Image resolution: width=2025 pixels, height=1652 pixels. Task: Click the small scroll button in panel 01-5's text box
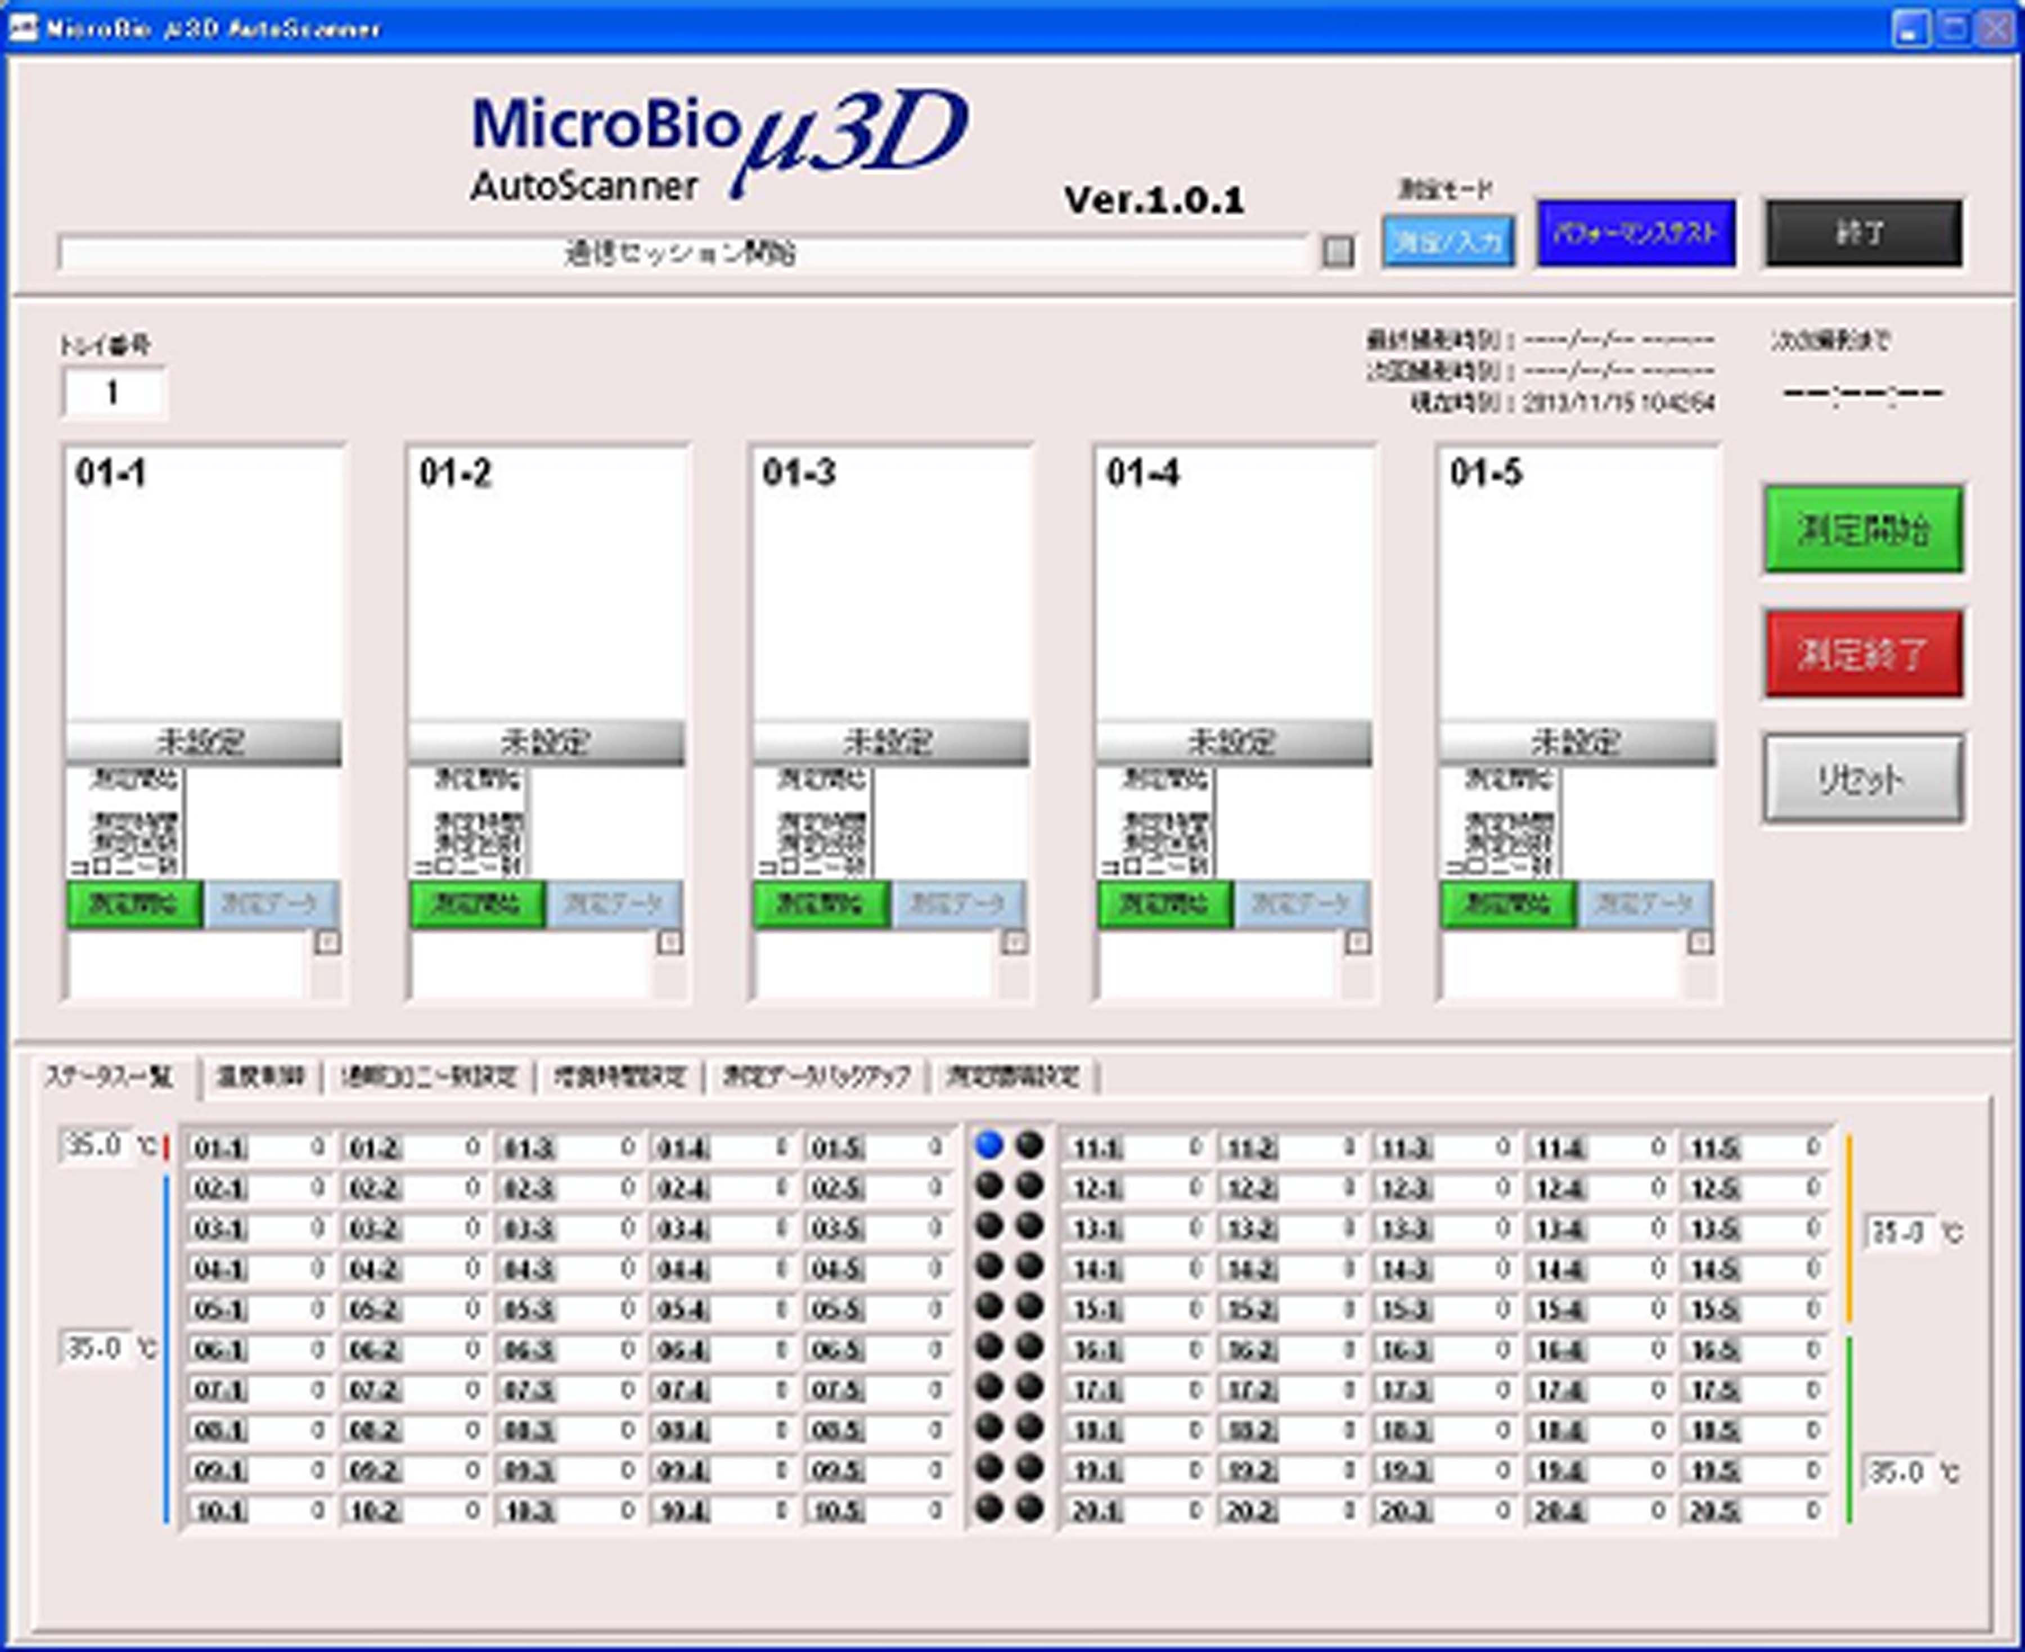click(1700, 942)
